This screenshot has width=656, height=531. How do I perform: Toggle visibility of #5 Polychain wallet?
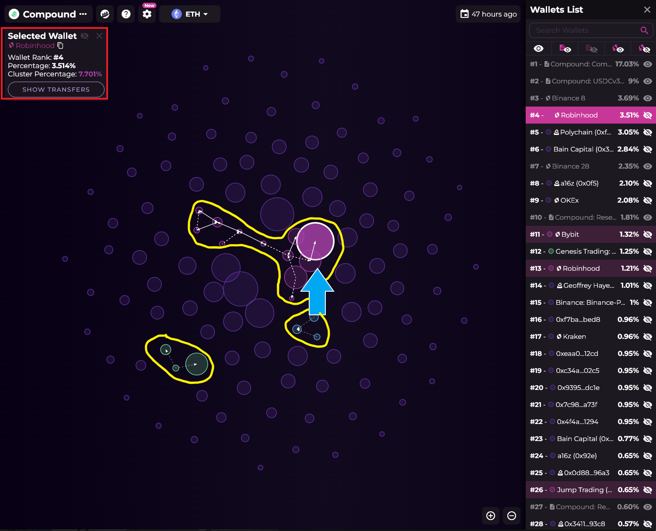point(648,132)
